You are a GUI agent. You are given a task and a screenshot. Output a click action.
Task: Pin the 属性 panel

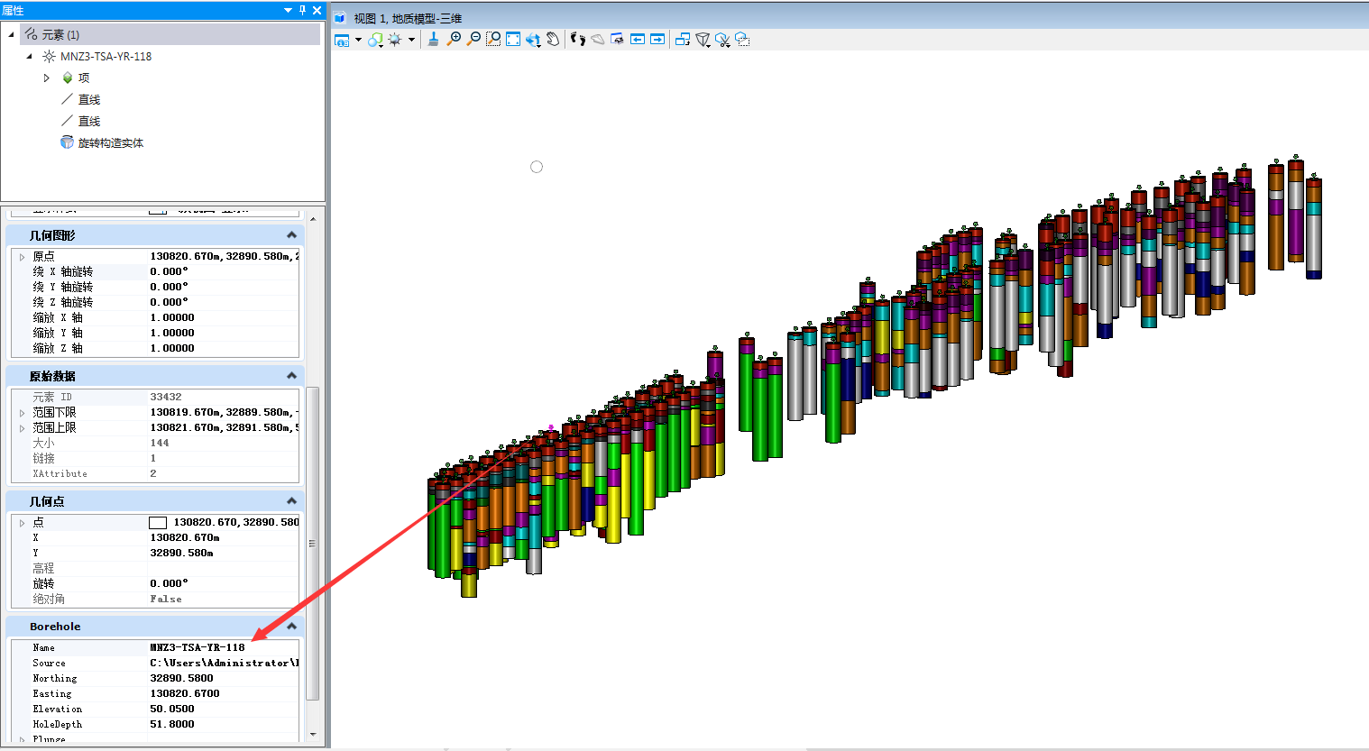click(x=302, y=10)
